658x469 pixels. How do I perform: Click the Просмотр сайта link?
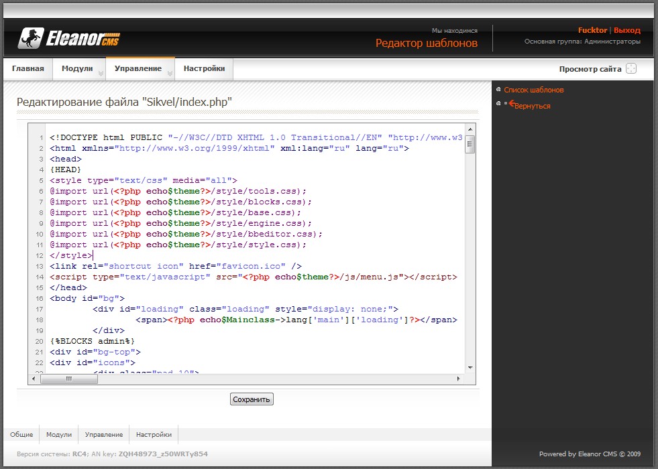click(590, 69)
